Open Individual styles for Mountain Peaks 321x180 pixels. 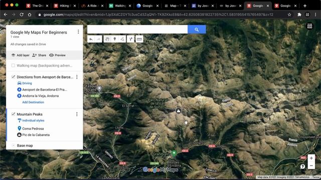point(33,120)
